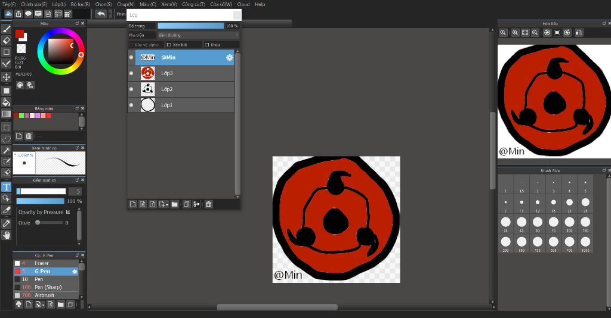
Task: Select the Airbrush brush
Action: tap(46, 295)
